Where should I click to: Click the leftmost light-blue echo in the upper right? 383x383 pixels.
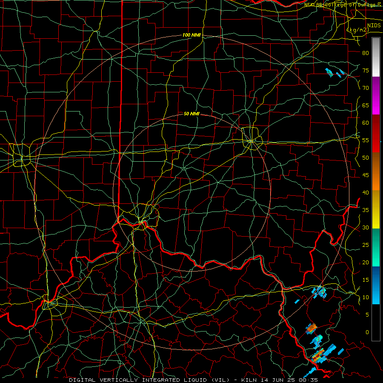tap(329, 72)
